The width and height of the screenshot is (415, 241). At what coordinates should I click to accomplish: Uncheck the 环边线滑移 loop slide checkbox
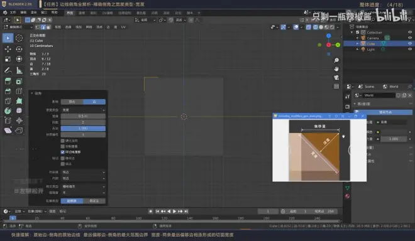coord(63,152)
